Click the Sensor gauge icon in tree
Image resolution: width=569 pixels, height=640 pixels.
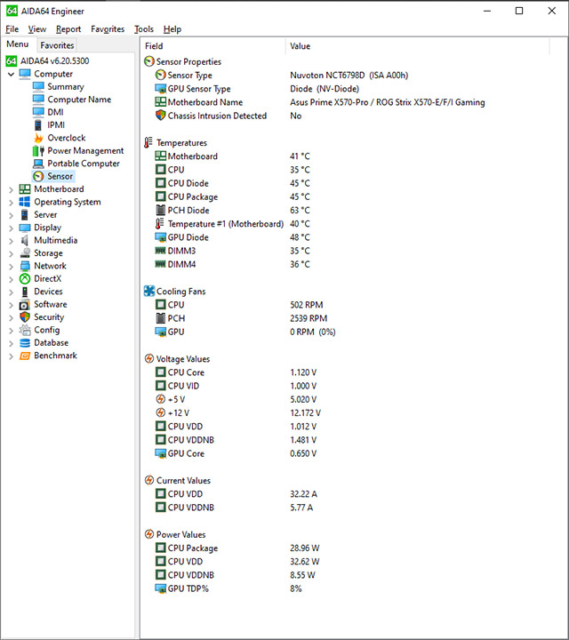[x=38, y=176]
